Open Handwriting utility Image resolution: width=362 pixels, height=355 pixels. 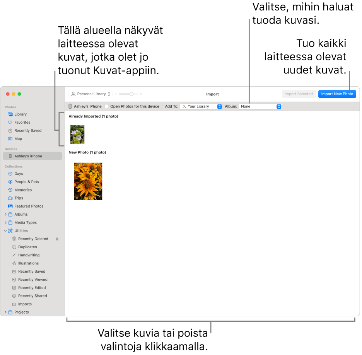point(32,256)
